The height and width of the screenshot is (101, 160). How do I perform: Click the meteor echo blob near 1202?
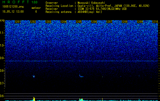click(x=34, y=77)
